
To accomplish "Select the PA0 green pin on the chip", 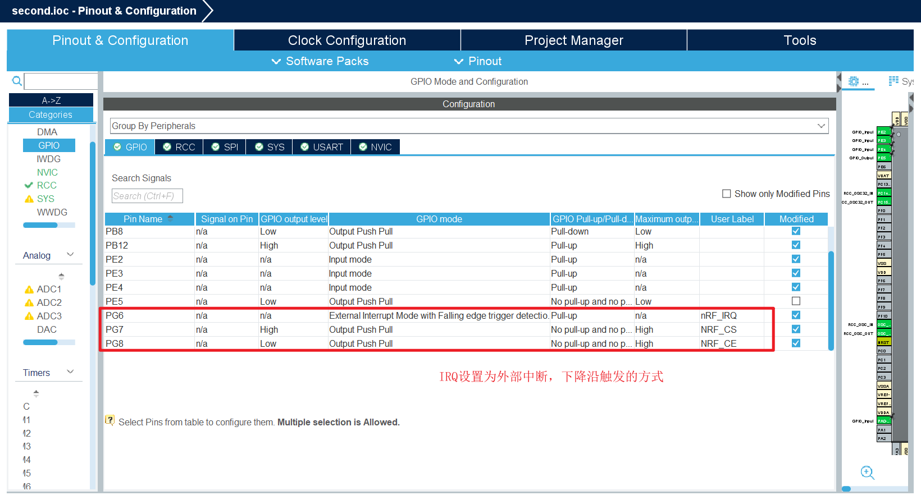I will click(x=883, y=421).
